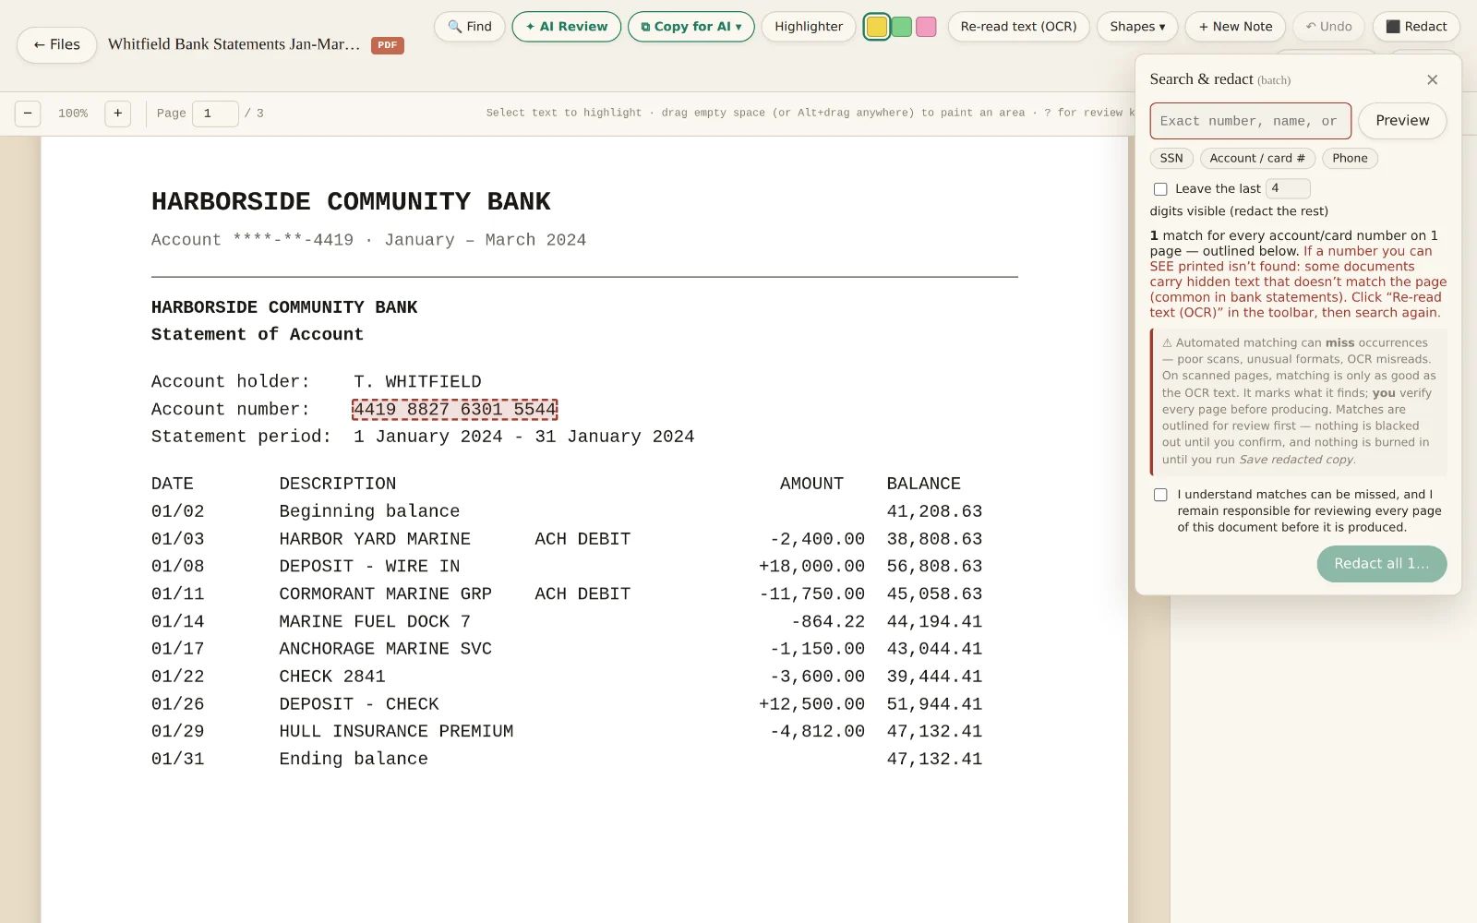Click the statement period date range

tap(523, 437)
